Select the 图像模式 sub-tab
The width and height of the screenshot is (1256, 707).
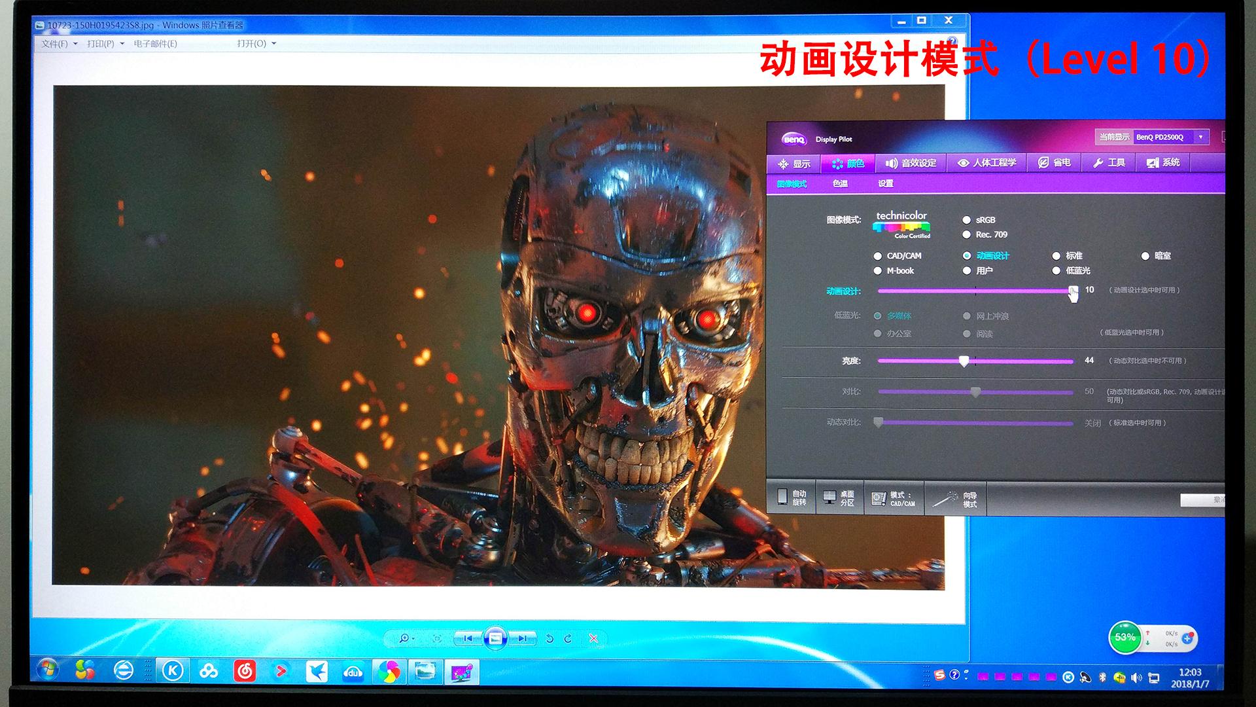pos(792,184)
